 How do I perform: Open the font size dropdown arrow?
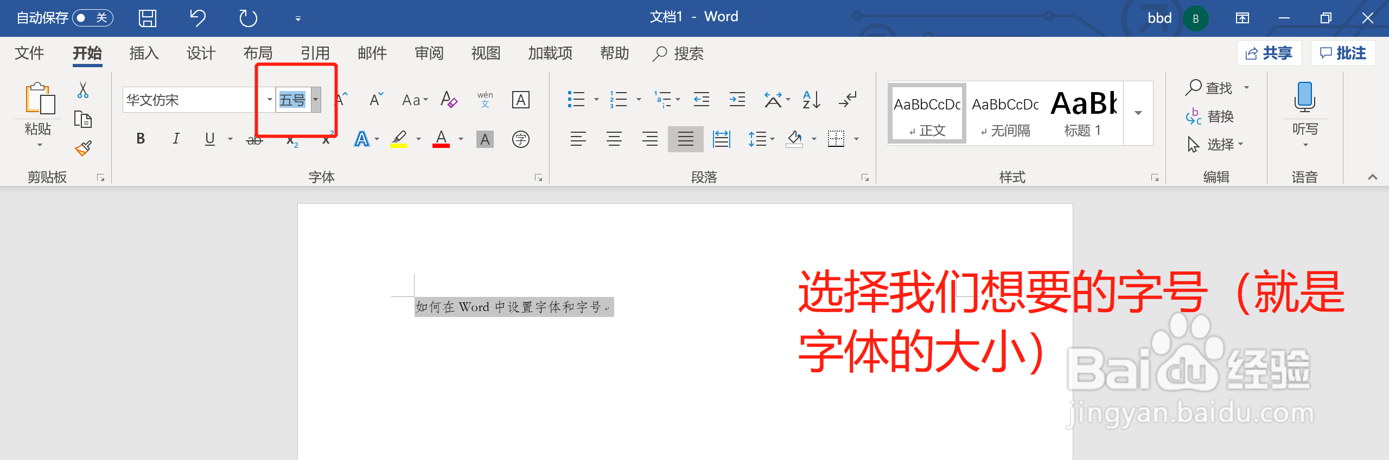[x=315, y=100]
